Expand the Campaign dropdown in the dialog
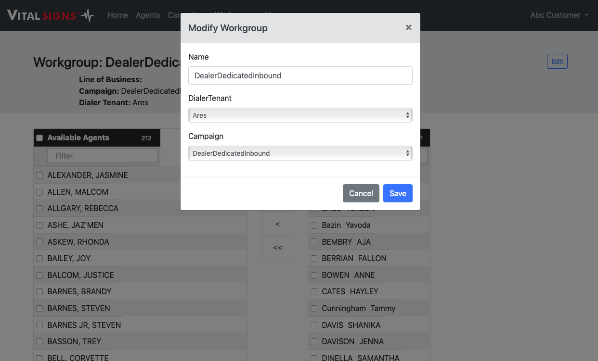 click(x=300, y=153)
